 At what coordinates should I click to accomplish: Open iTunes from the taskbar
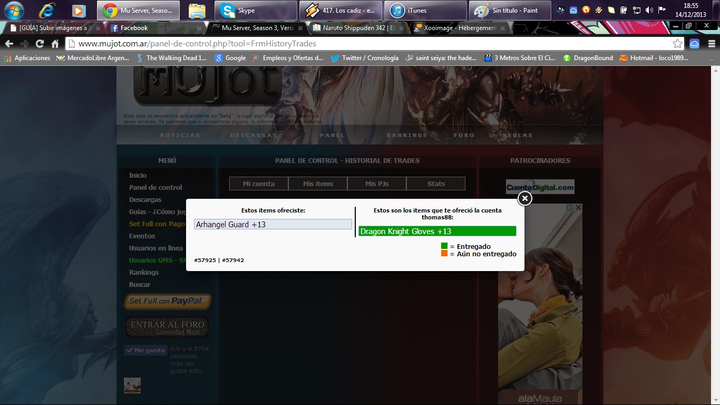point(425,11)
